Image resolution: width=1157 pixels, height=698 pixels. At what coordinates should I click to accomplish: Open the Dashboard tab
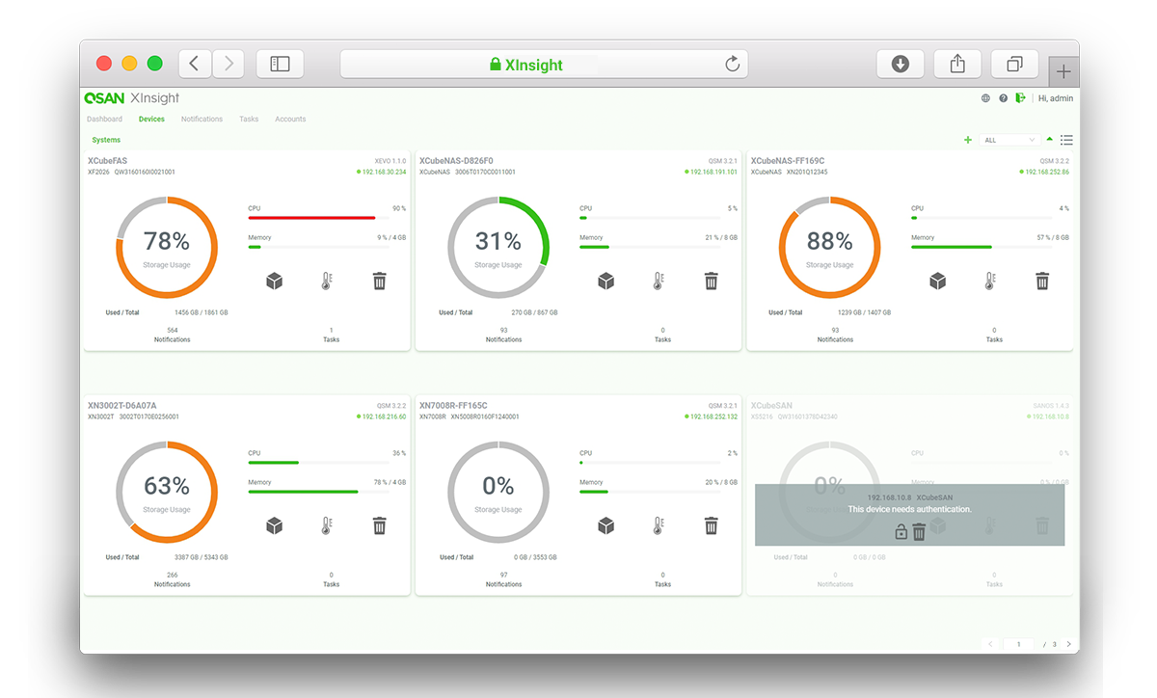(104, 120)
